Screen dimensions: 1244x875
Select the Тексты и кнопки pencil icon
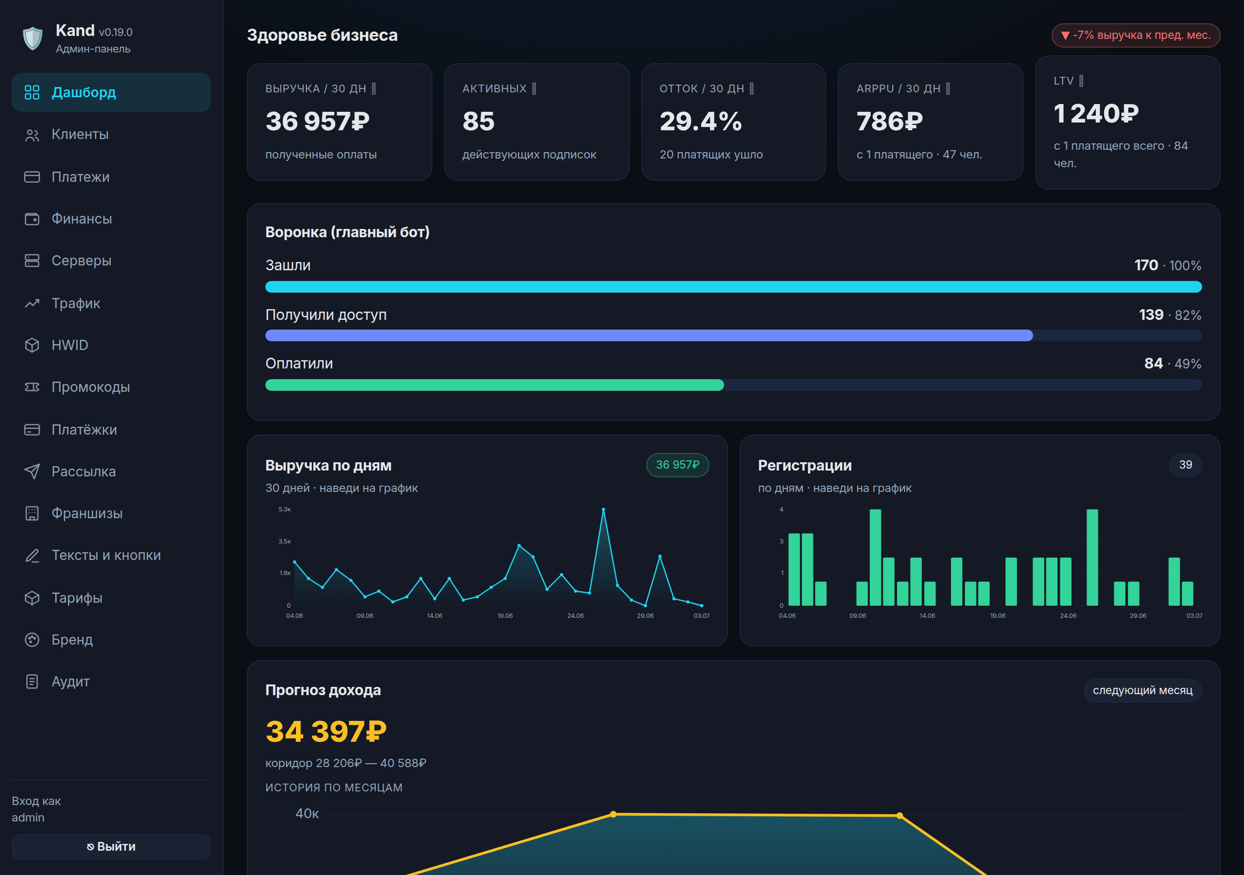click(x=32, y=556)
